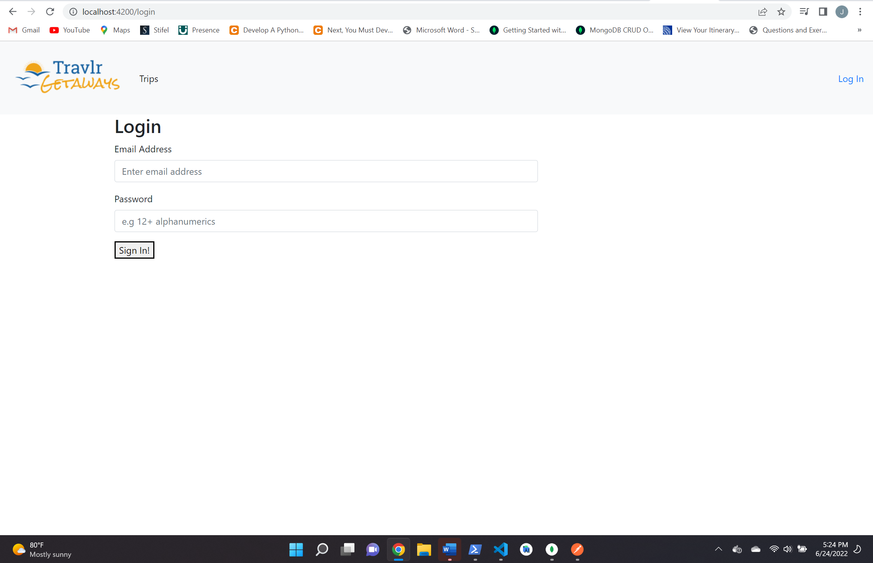The width and height of the screenshot is (873, 563).
Task: Focus the Email Address input field
Action: [326, 171]
